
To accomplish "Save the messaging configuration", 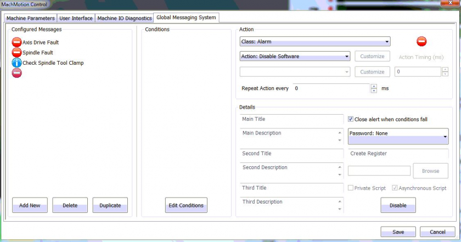I will pyautogui.click(x=398, y=232).
